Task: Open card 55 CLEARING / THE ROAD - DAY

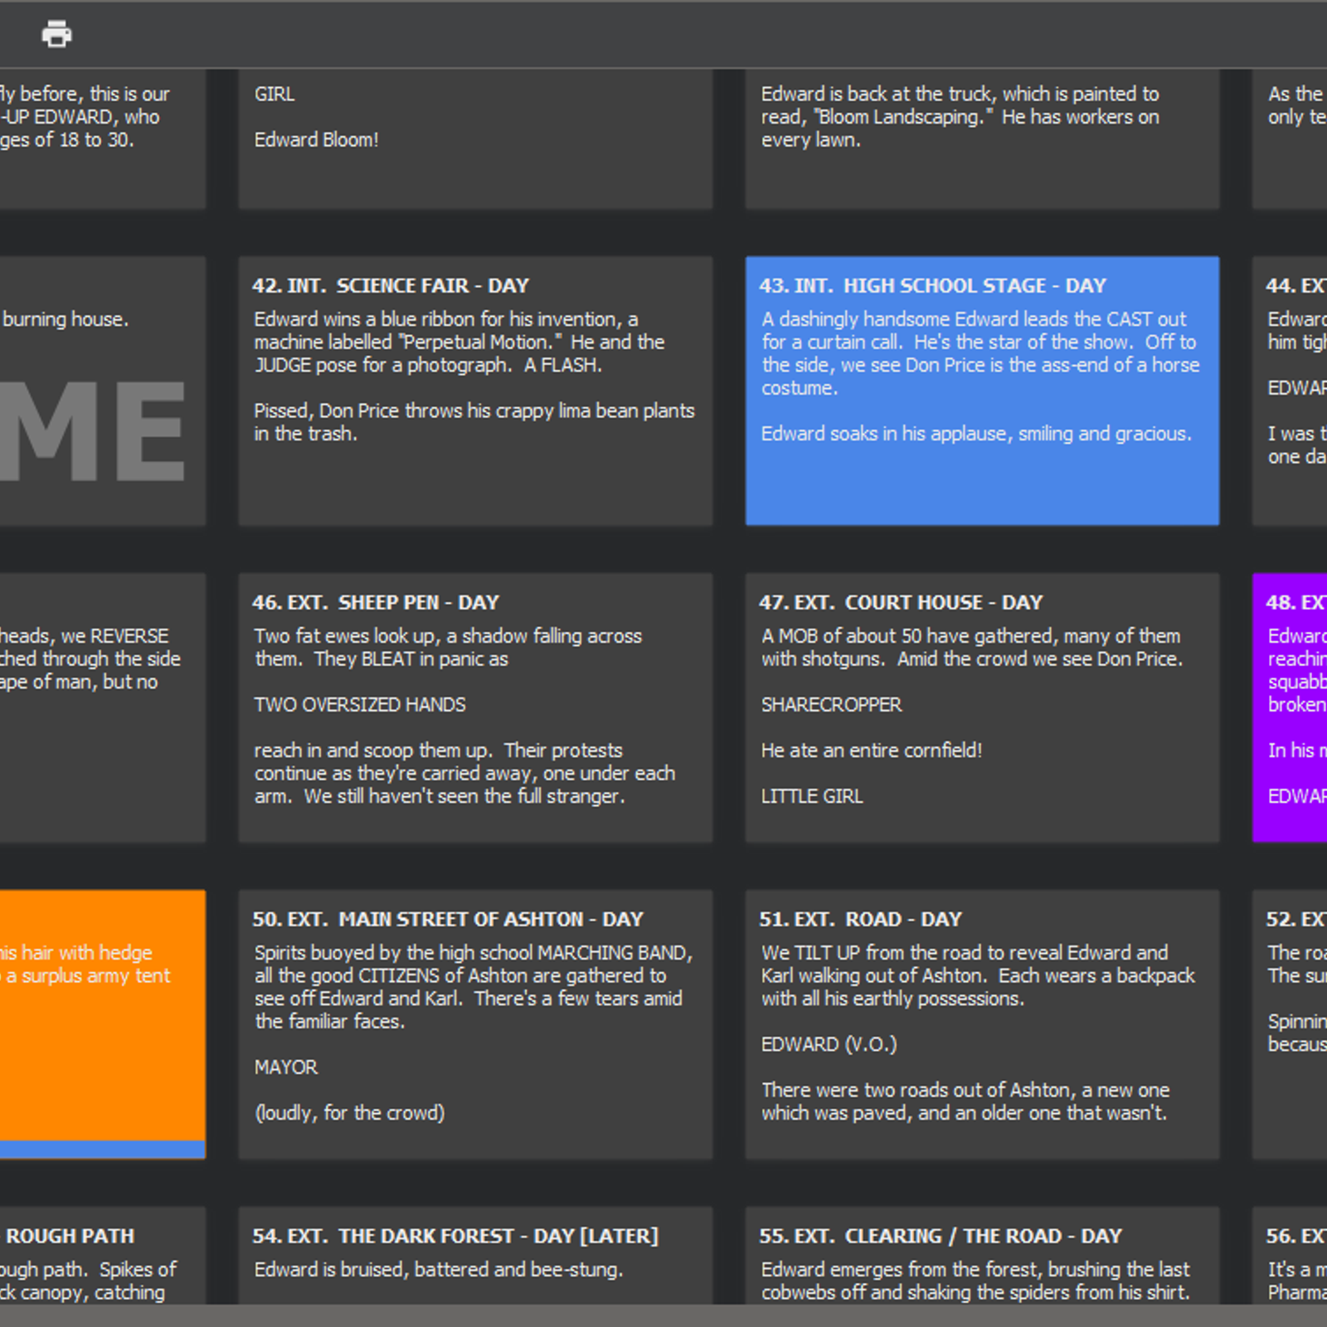Action: pyautogui.click(x=982, y=1255)
